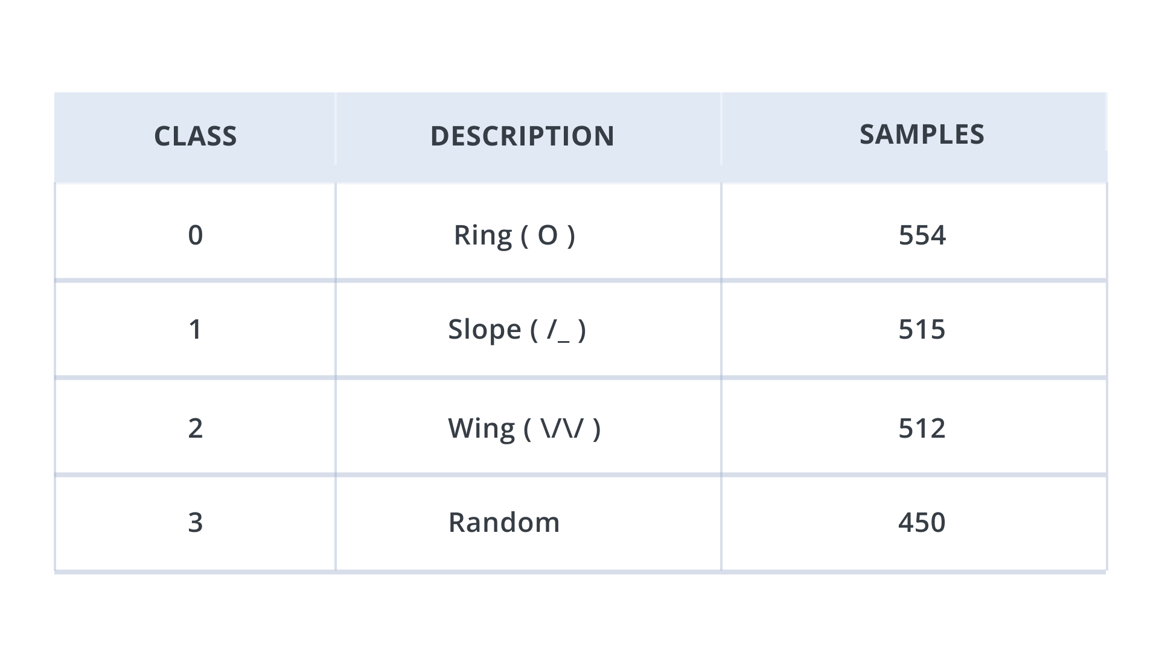Image resolution: width=1159 pixels, height=652 pixels.
Task: Click the word Ring in description column
Action: click(483, 235)
